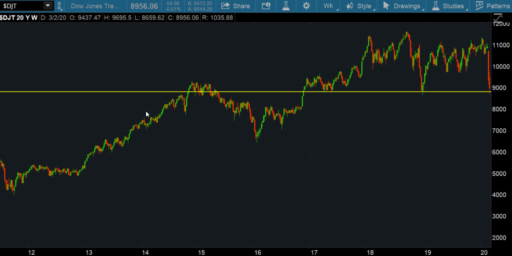Click the symbol link clip icon
Viewport: 512px width, 256px height.
(59, 6)
